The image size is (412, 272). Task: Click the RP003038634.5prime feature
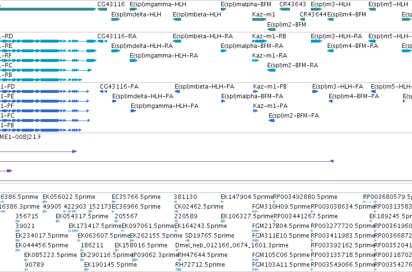pos(312,212)
